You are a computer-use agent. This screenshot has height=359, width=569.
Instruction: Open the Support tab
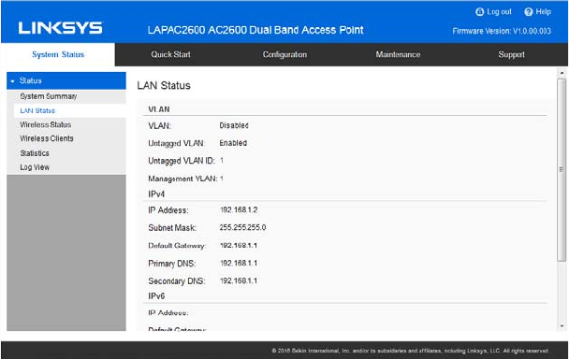pos(511,54)
